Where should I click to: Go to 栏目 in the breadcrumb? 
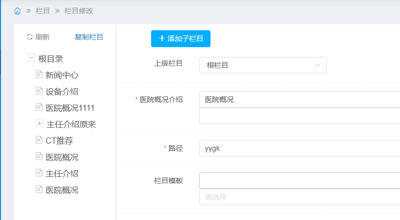pyautogui.click(x=43, y=11)
